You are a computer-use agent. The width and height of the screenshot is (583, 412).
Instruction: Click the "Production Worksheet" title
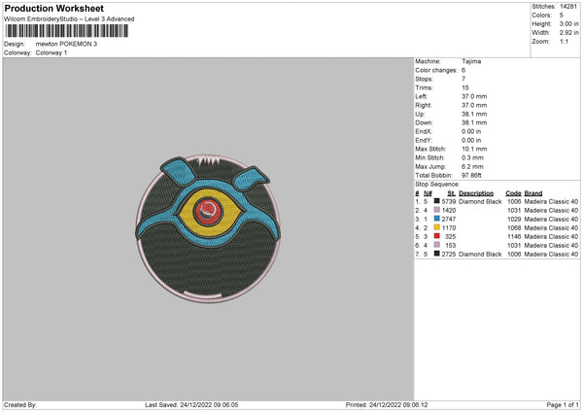(x=53, y=8)
